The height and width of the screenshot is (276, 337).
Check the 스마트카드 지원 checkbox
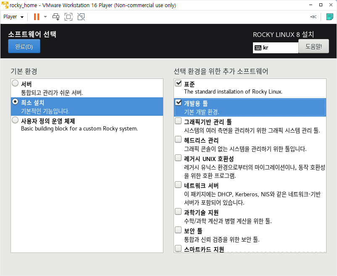click(178, 248)
